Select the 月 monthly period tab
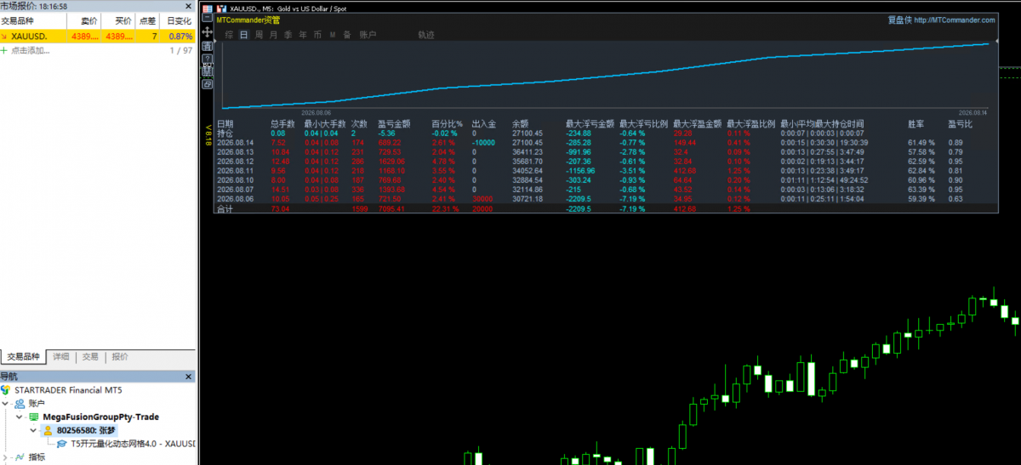 (273, 35)
